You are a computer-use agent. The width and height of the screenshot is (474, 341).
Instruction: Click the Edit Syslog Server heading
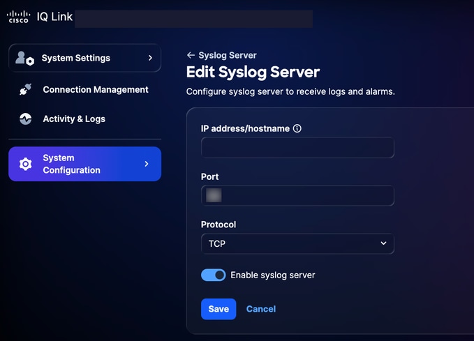point(253,73)
